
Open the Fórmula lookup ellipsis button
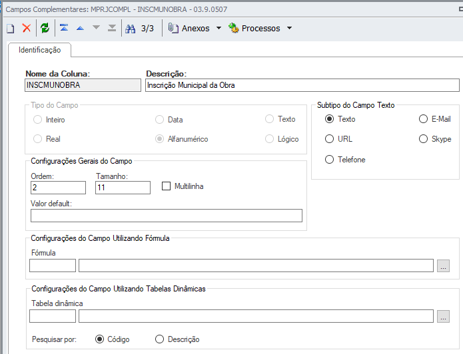click(x=444, y=265)
